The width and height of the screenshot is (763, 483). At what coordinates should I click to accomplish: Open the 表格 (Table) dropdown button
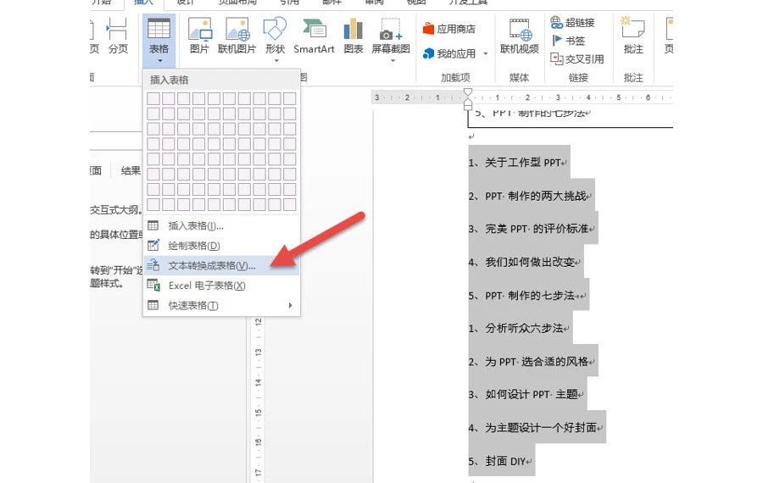(159, 41)
